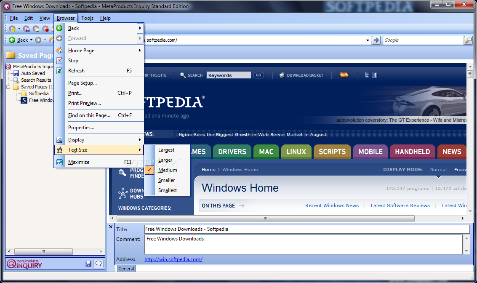Viewport: 477px width, 283px height.
Task: Open dropdown arrow next to Inquiry save icon
Action: coord(19,29)
